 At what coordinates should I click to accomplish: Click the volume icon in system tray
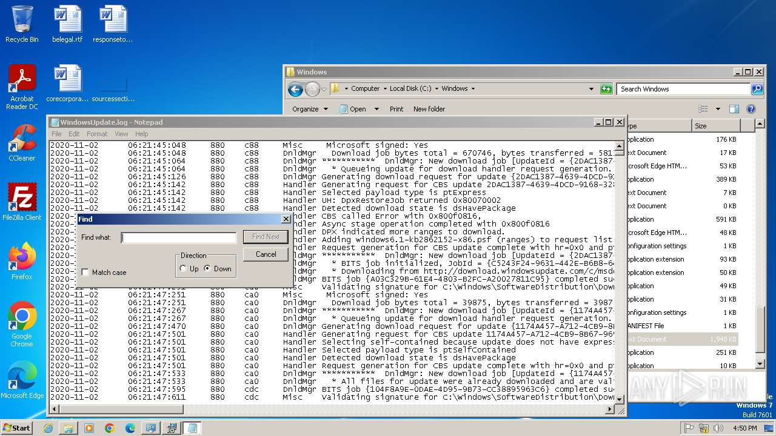point(717,428)
